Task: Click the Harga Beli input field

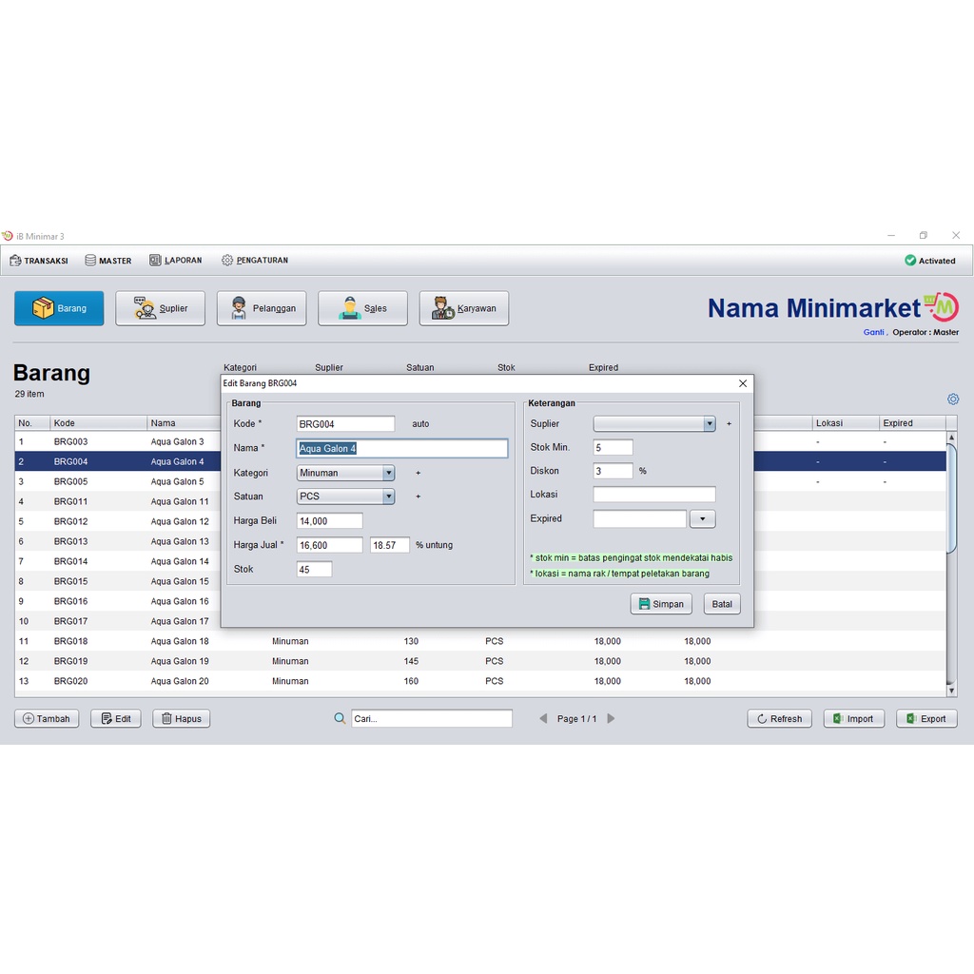Action: point(329,521)
